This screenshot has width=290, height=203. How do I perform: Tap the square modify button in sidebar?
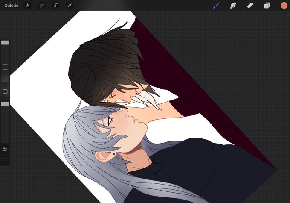tap(5, 91)
